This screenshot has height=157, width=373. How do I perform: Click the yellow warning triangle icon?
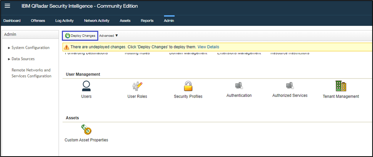point(67,47)
